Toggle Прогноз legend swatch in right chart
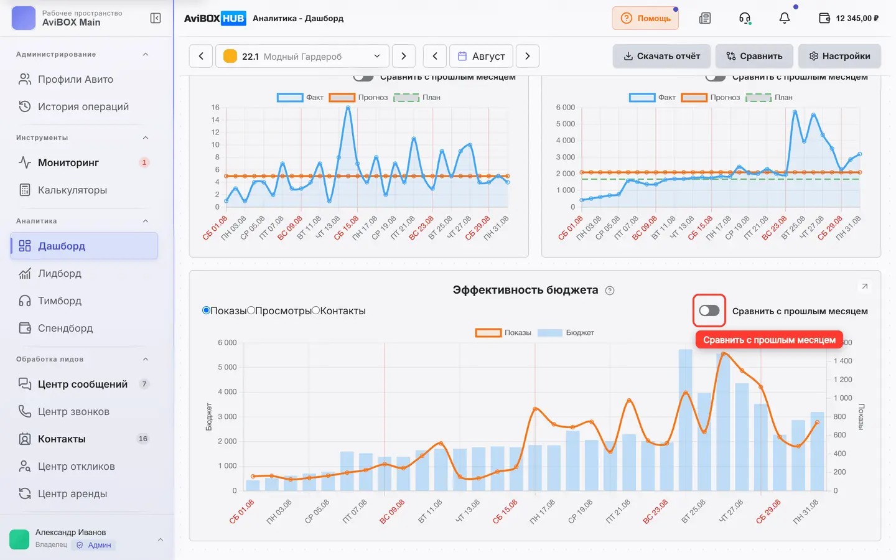Image resolution: width=896 pixels, height=560 pixels. [694, 98]
